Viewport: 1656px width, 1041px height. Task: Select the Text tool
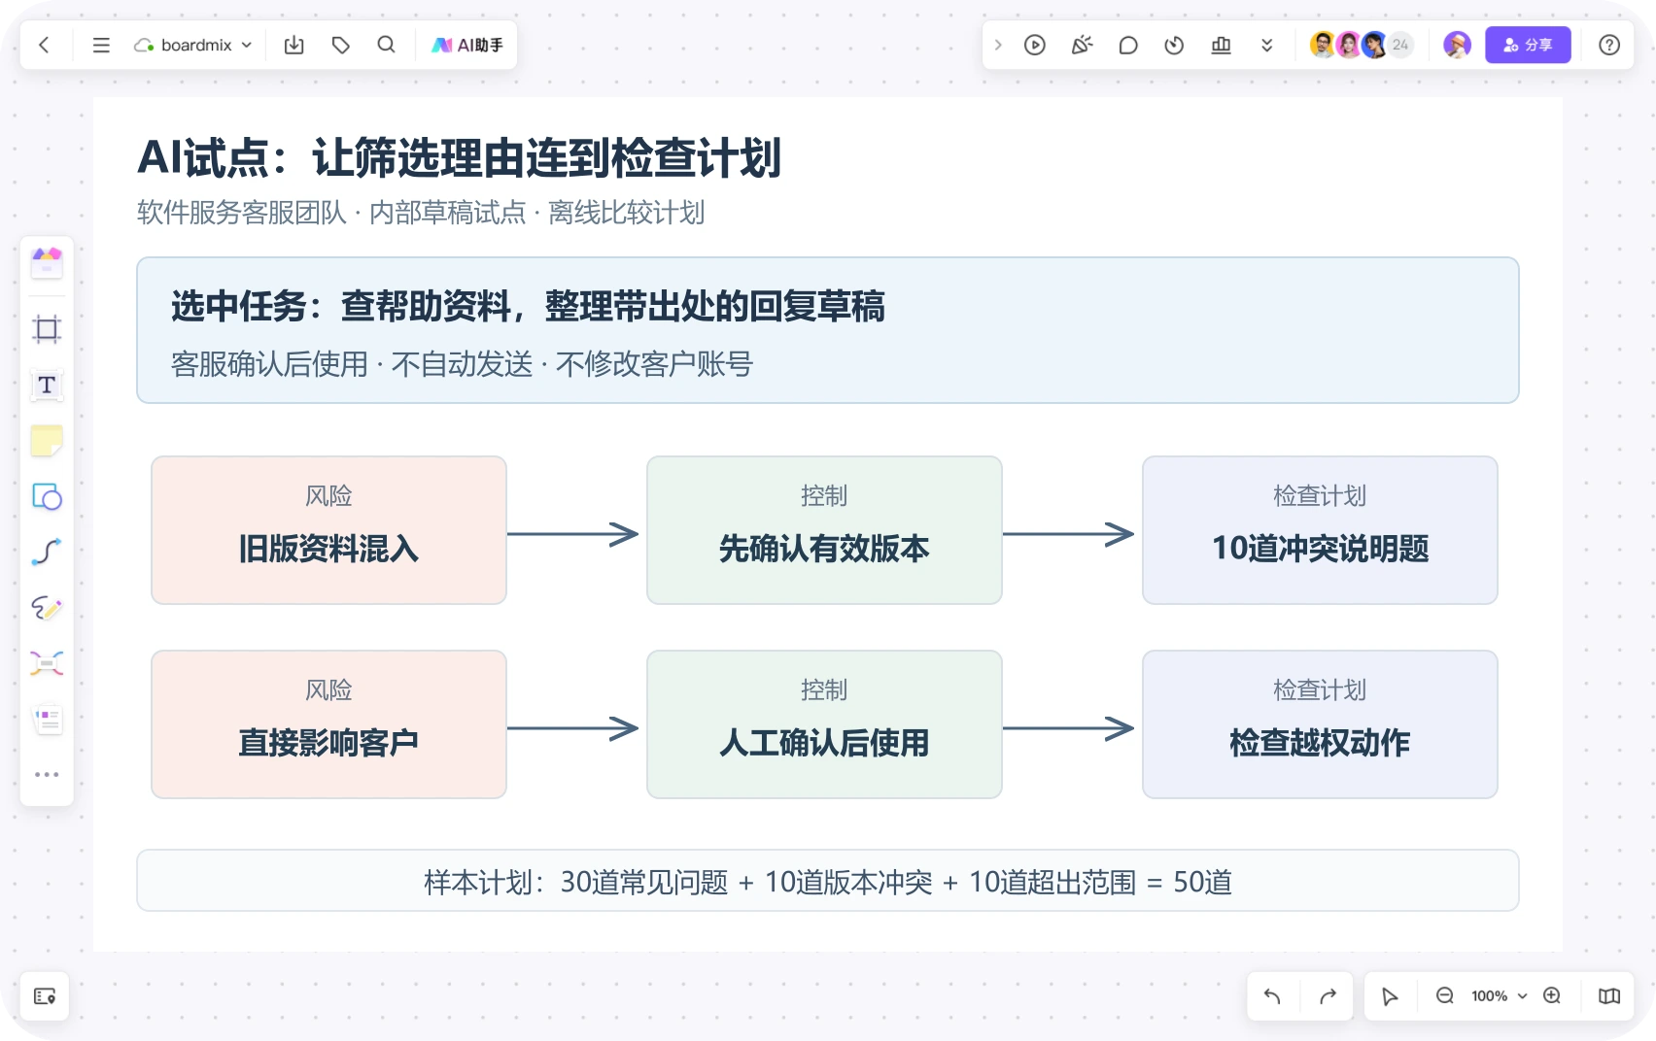point(47,386)
